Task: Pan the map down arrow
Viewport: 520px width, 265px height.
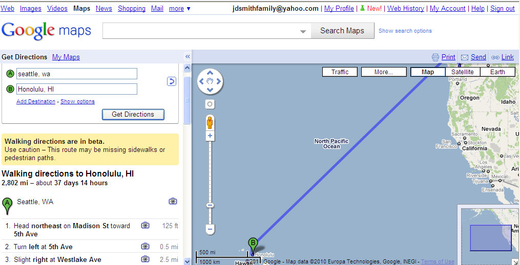Action: (x=210, y=90)
